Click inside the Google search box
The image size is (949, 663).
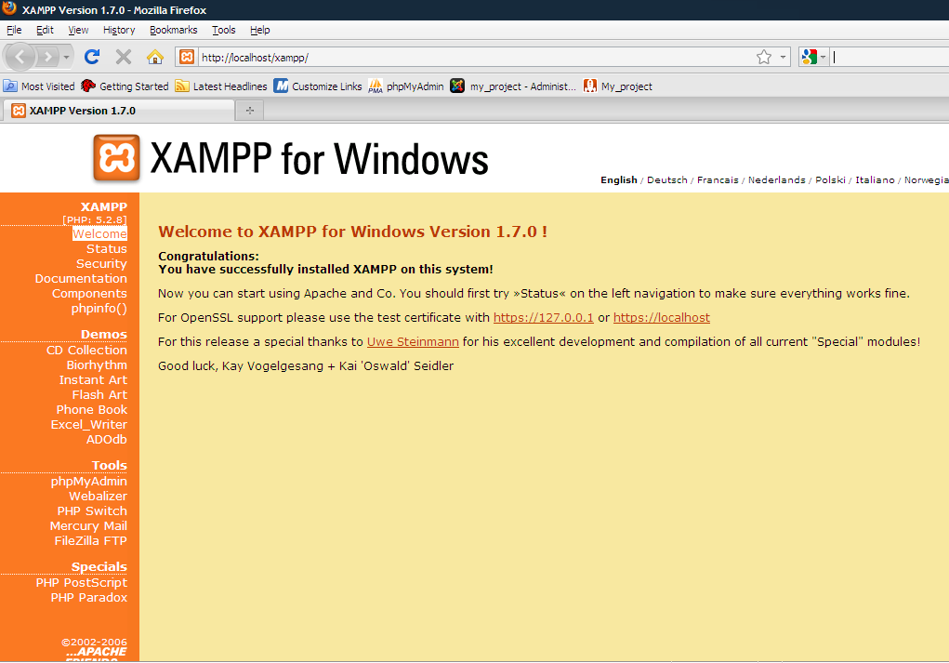[889, 57]
